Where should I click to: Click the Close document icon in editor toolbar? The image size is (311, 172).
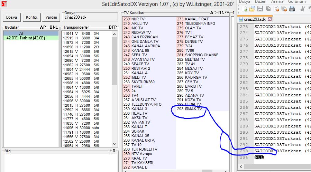click(x=276, y=9)
